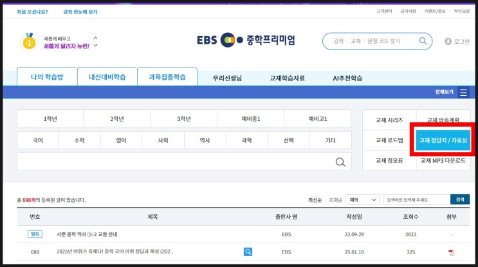Open 교재 방송계획
478x267 pixels.
[443, 120]
